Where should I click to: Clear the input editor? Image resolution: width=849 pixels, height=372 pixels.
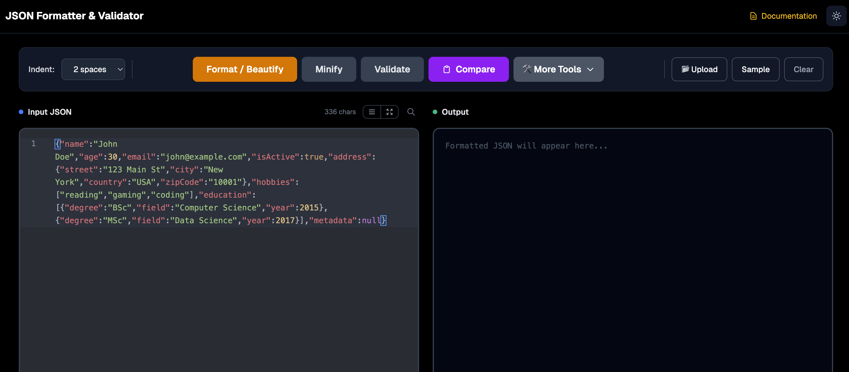point(804,69)
